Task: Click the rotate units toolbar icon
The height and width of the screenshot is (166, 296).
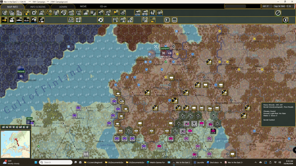Action: point(64,13)
